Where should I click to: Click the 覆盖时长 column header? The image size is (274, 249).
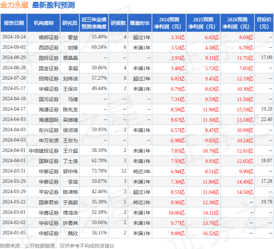click(140, 23)
